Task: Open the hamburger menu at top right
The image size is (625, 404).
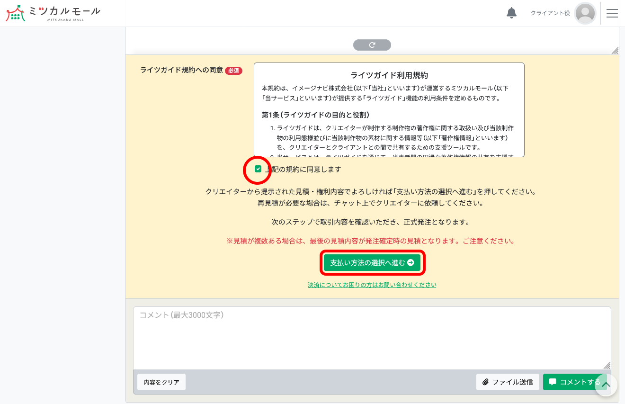Action: tap(612, 13)
